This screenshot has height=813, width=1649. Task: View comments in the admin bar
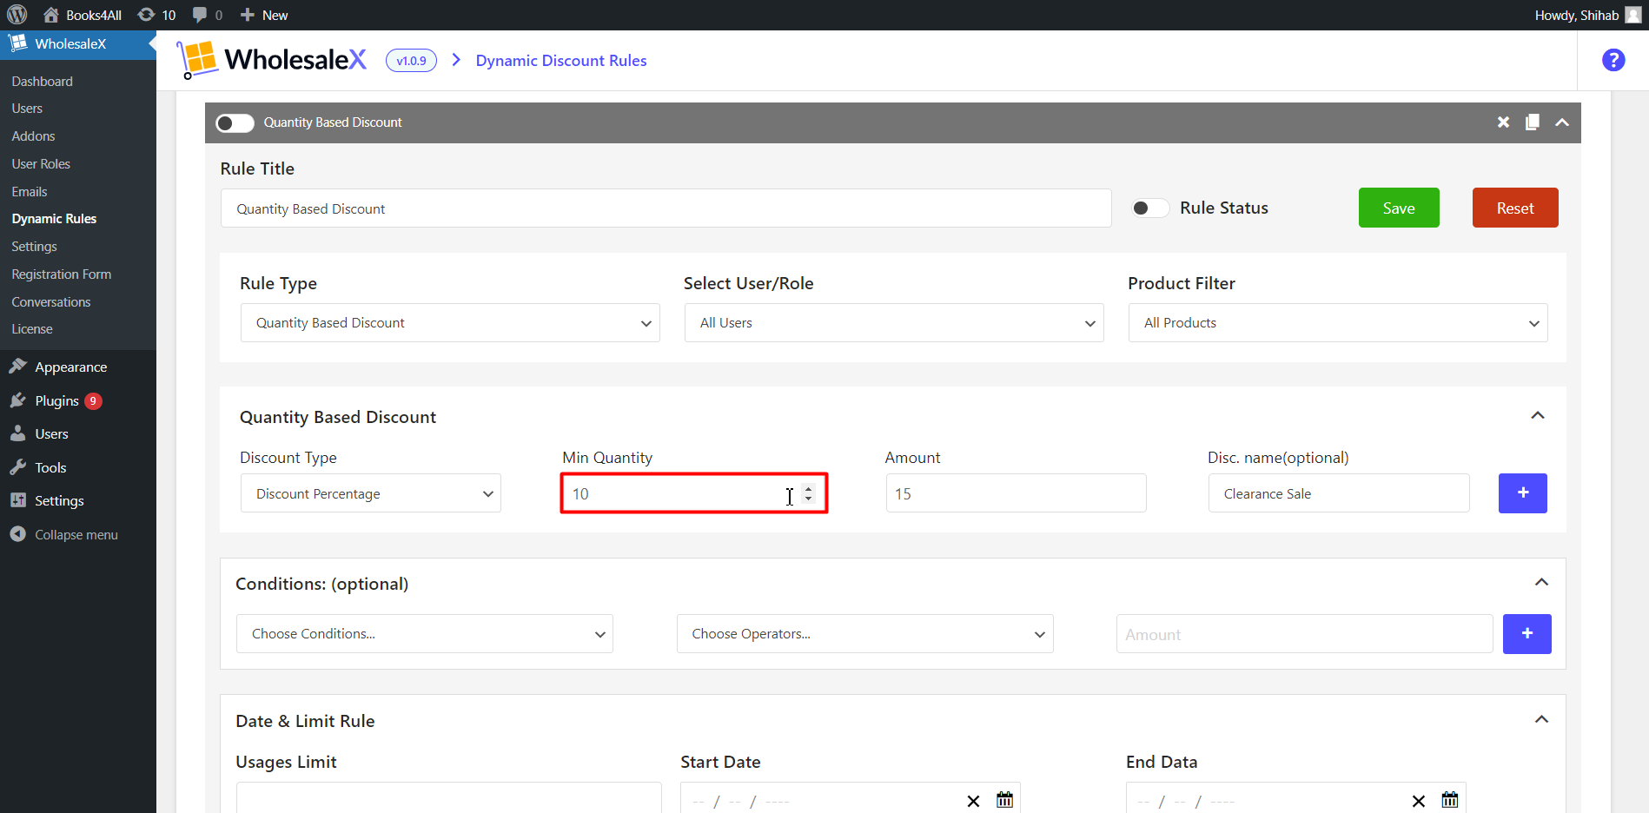(207, 15)
